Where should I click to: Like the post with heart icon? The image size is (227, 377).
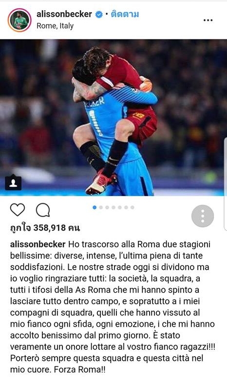click(x=18, y=209)
